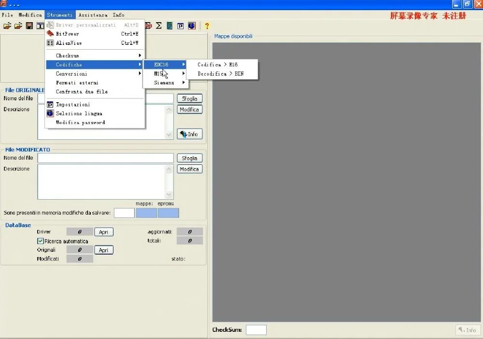Expand the Checksum submenu arrow
The height and width of the screenshot is (339, 483).
pos(140,55)
